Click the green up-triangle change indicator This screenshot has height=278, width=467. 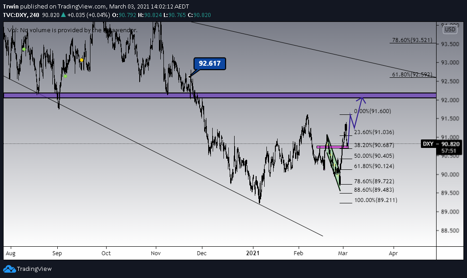(63, 15)
